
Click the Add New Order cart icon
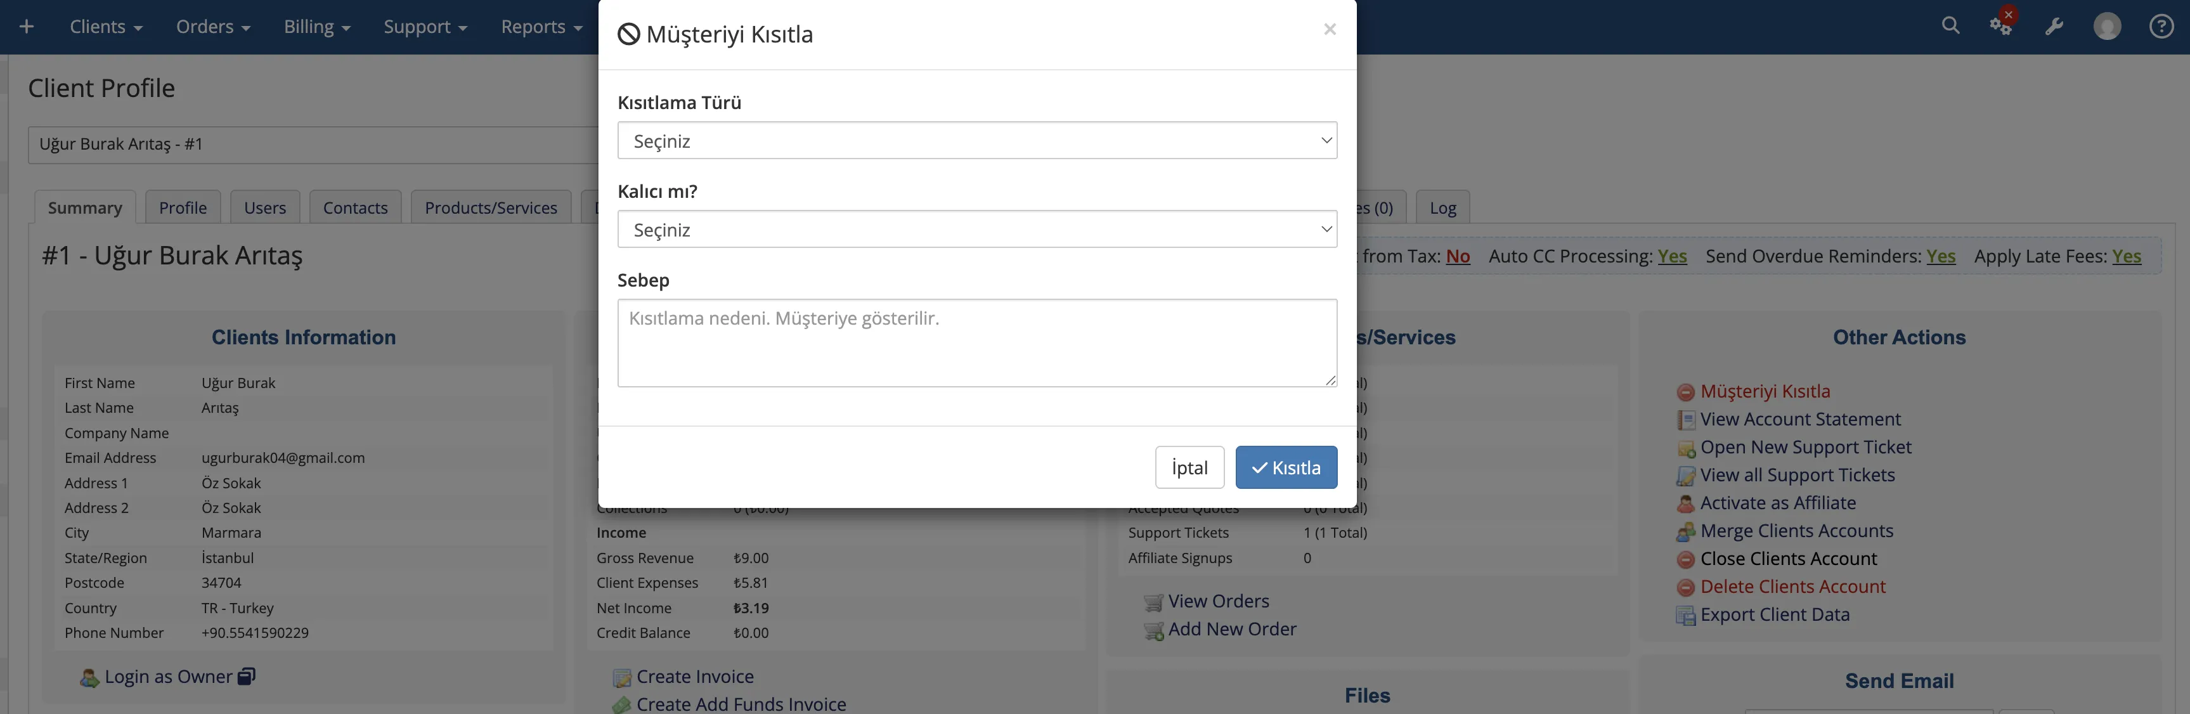tap(1154, 631)
